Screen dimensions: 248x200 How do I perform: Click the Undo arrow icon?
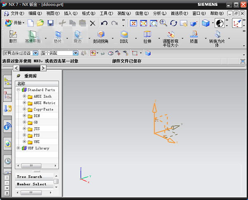coord(104,23)
